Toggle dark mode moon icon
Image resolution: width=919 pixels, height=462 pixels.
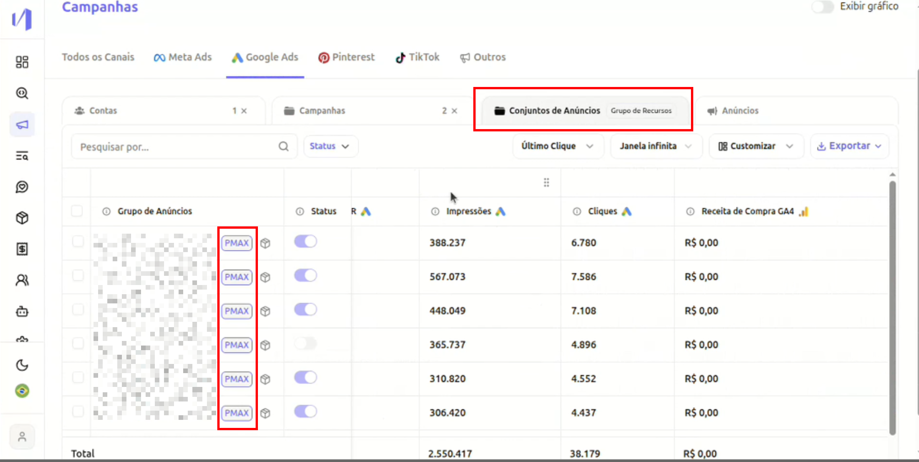point(22,365)
